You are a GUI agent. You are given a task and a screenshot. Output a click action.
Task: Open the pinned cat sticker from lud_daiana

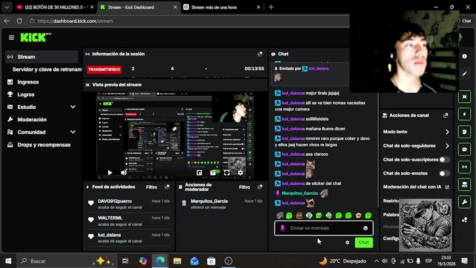[x=279, y=77]
